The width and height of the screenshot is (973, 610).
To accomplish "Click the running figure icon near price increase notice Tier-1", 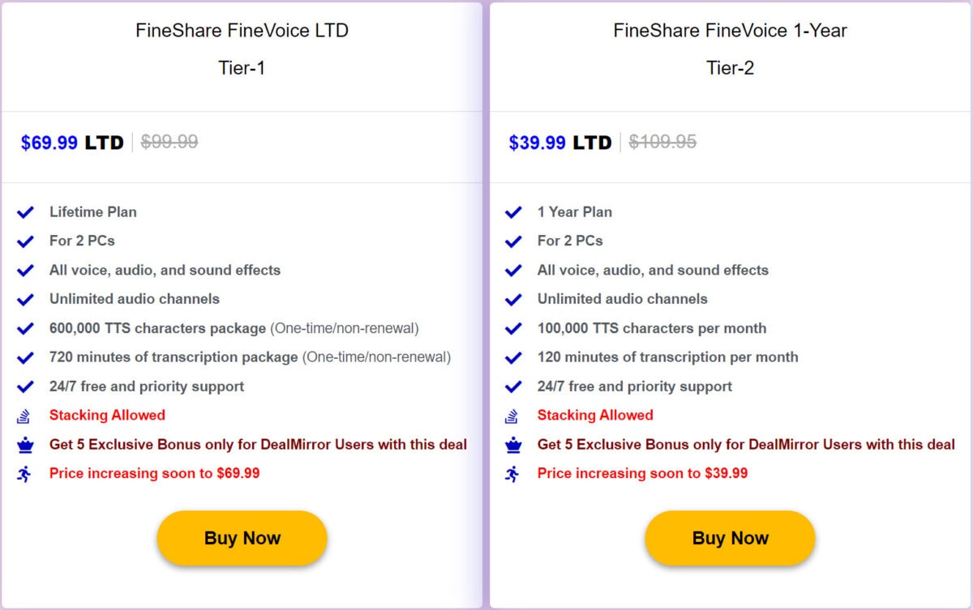I will [25, 473].
